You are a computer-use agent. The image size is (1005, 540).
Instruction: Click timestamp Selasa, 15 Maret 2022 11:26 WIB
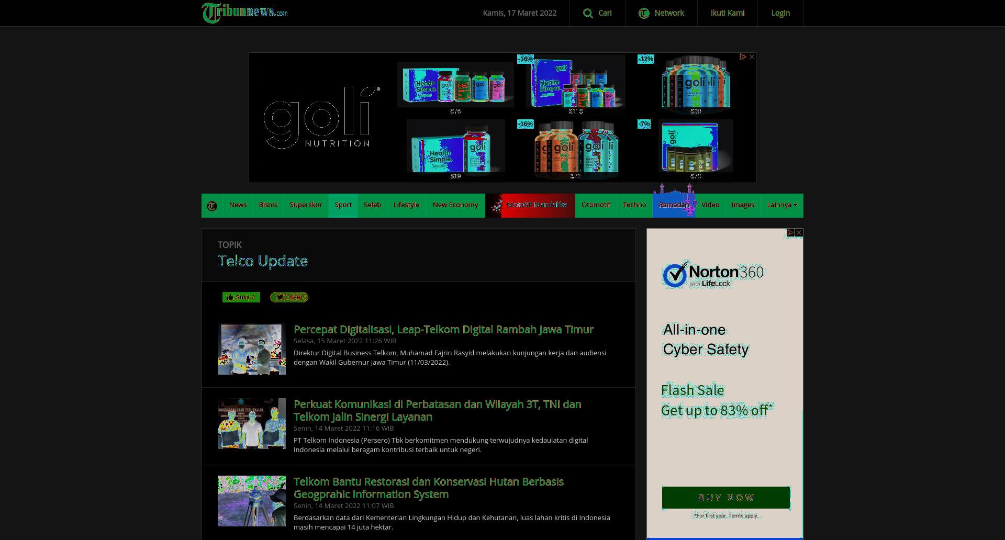coord(345,341)
